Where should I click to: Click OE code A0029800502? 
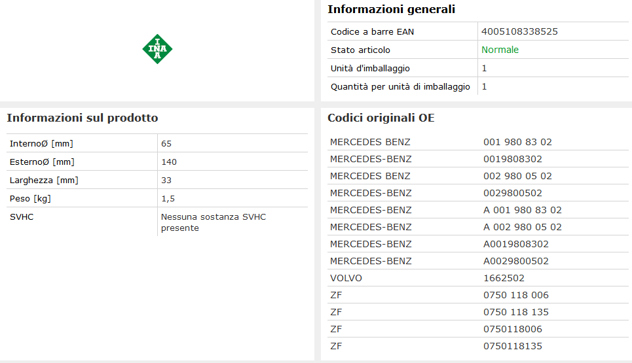coord(516,261)
